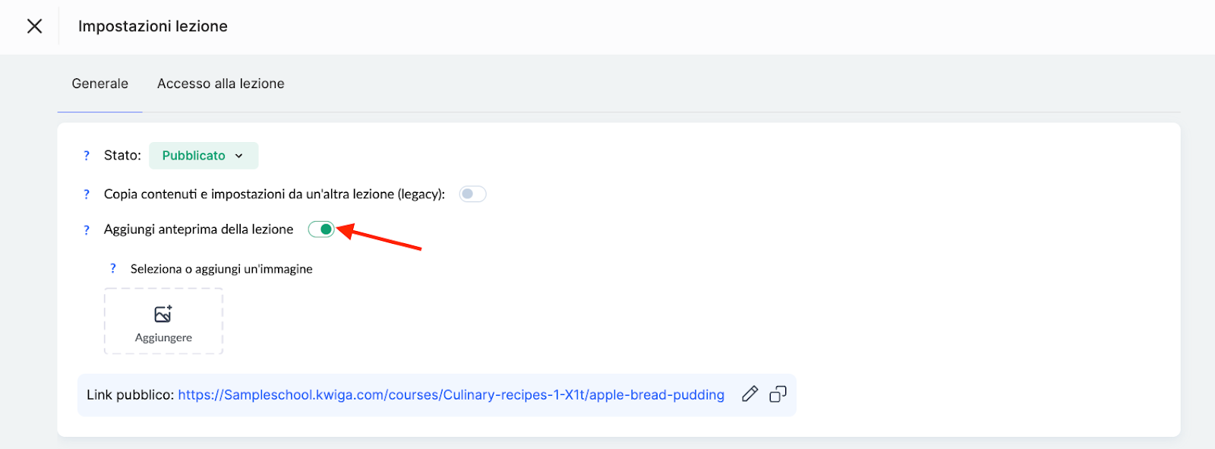The height and width of the screenshot is (449, 1215).
Task: Click the add-image icon in upload box
Action: pyautogui.click(x=163, y=314)
